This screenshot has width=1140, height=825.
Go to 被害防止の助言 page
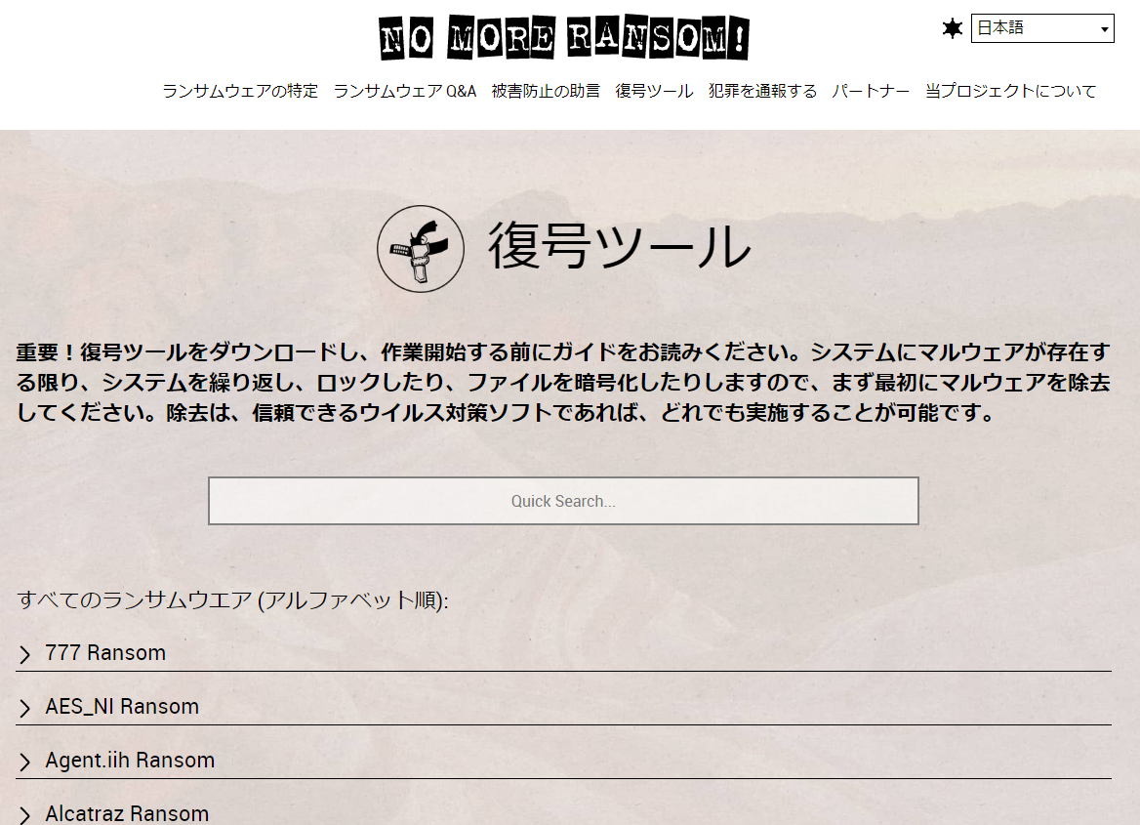tap(546, 91)
